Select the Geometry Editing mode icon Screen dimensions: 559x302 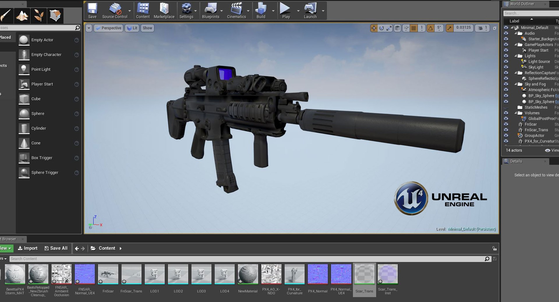click(55, 15)
